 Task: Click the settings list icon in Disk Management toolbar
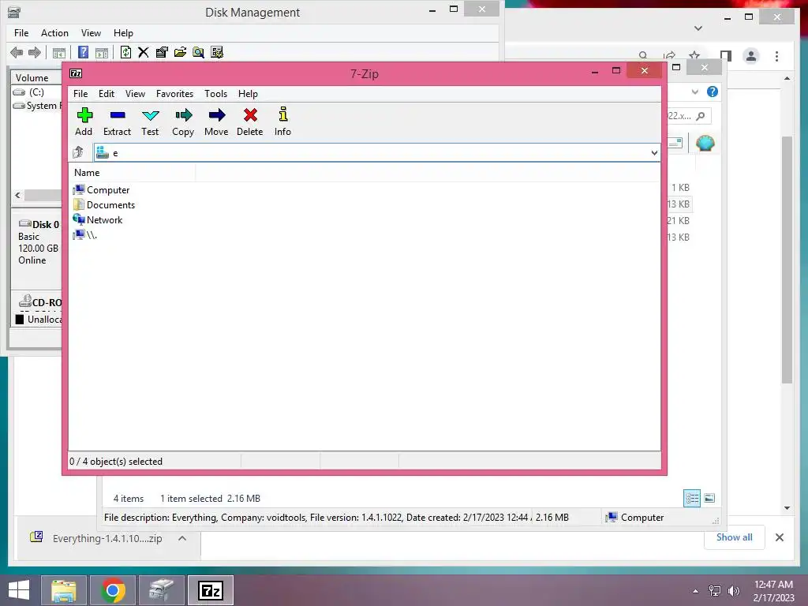coord(217,52)
